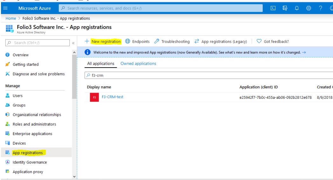Click the plus icon for New registration
Image resolution: width=333 pixels, height=180 pixels.
(87, 41)
